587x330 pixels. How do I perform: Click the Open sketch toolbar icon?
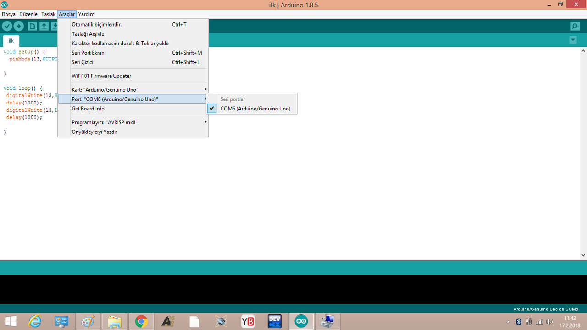[44, 26]
